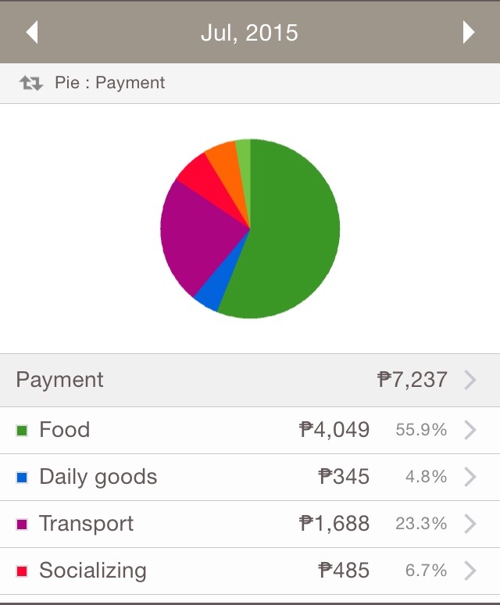The width and height of the screenshot is (500, 605).
Task: Open Socializing details via its chevron
Action: point(470,571)
